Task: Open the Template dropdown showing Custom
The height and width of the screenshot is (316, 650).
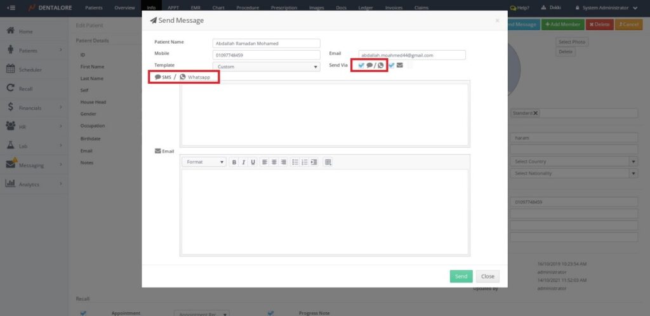Action: pos(266,67)
